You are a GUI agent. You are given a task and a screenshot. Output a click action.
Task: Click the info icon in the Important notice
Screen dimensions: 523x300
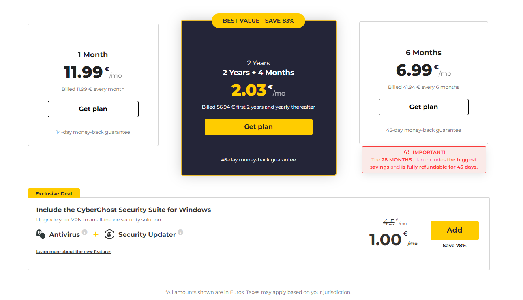[x=407, y=152]
